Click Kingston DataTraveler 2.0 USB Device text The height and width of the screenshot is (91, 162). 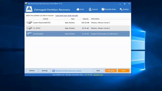point(104,34)
